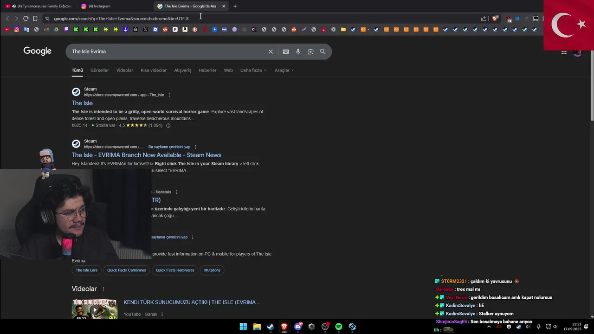Open the Mutations chip
The height and width of the screenshot is (334, 594).
(212, 270)
